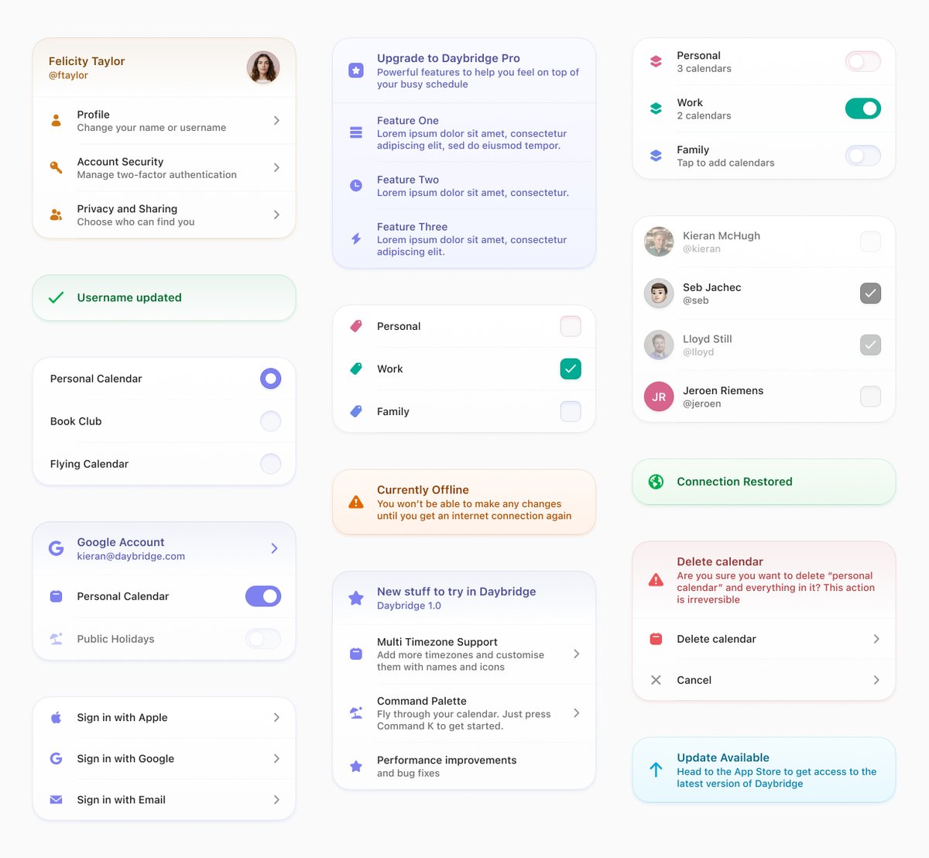This screenshot has width=929, height=858.
Task: Click the Privacy and Sharing people icon
Action: coord(56,214)
